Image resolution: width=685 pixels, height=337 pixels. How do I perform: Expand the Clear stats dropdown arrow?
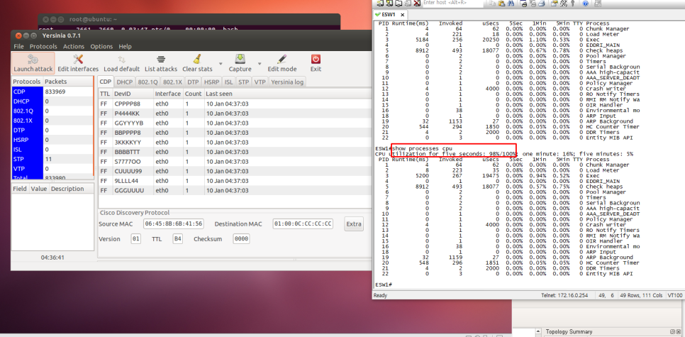(221, 64)
